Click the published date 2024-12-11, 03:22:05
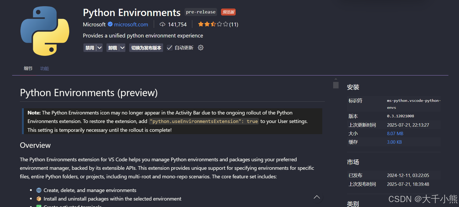This screenshot has width=459, height=207. tap(408, 175)
